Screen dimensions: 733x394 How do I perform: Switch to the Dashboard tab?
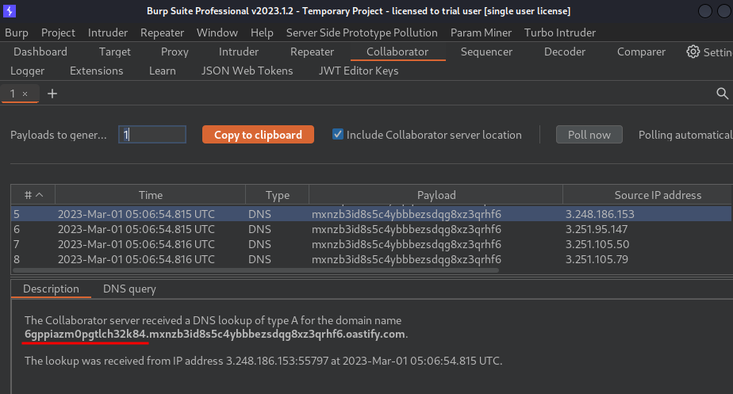40,52
